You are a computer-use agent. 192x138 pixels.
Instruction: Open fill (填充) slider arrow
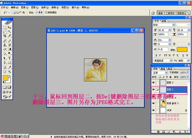pos(187,77)
